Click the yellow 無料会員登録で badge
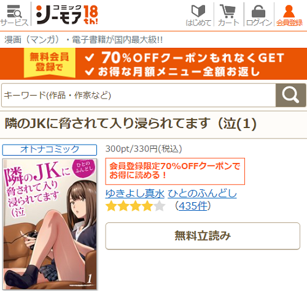 point(50,62)
